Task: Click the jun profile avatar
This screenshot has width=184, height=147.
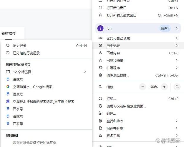Action: click(100, 28)
